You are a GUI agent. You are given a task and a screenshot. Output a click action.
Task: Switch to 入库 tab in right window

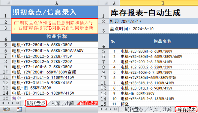pos(154,109)
